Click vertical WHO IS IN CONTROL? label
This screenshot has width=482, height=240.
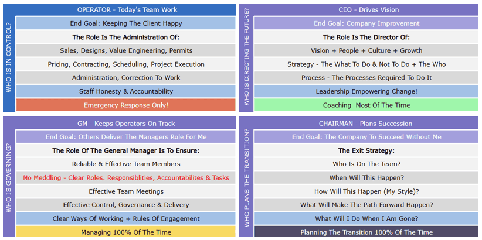[x=9, y=57]
